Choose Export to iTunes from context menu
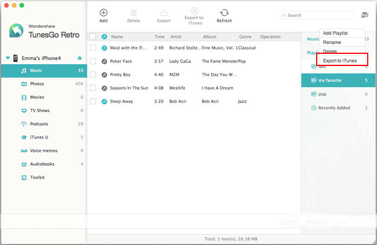The width and height of the screenshot is (377, 245). [x=342, y=61]
